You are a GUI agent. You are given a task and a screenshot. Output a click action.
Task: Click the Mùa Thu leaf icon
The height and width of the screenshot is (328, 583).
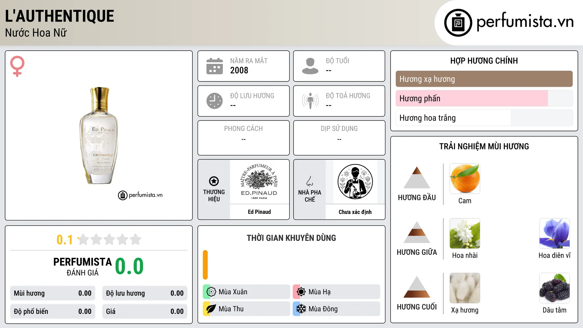[211, 309]
